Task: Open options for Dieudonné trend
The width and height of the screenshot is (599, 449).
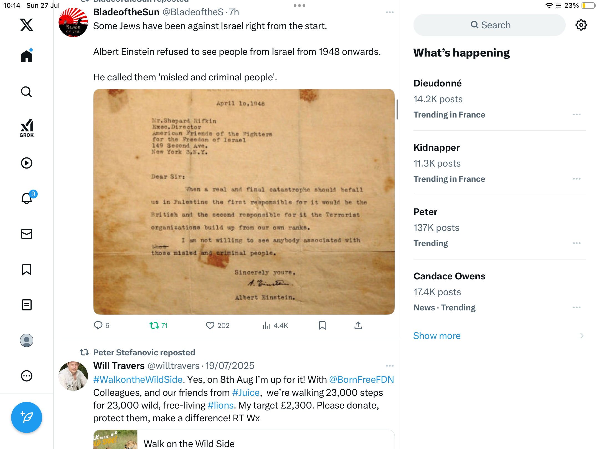Action: pyautogui.click(x=577, y=114)
